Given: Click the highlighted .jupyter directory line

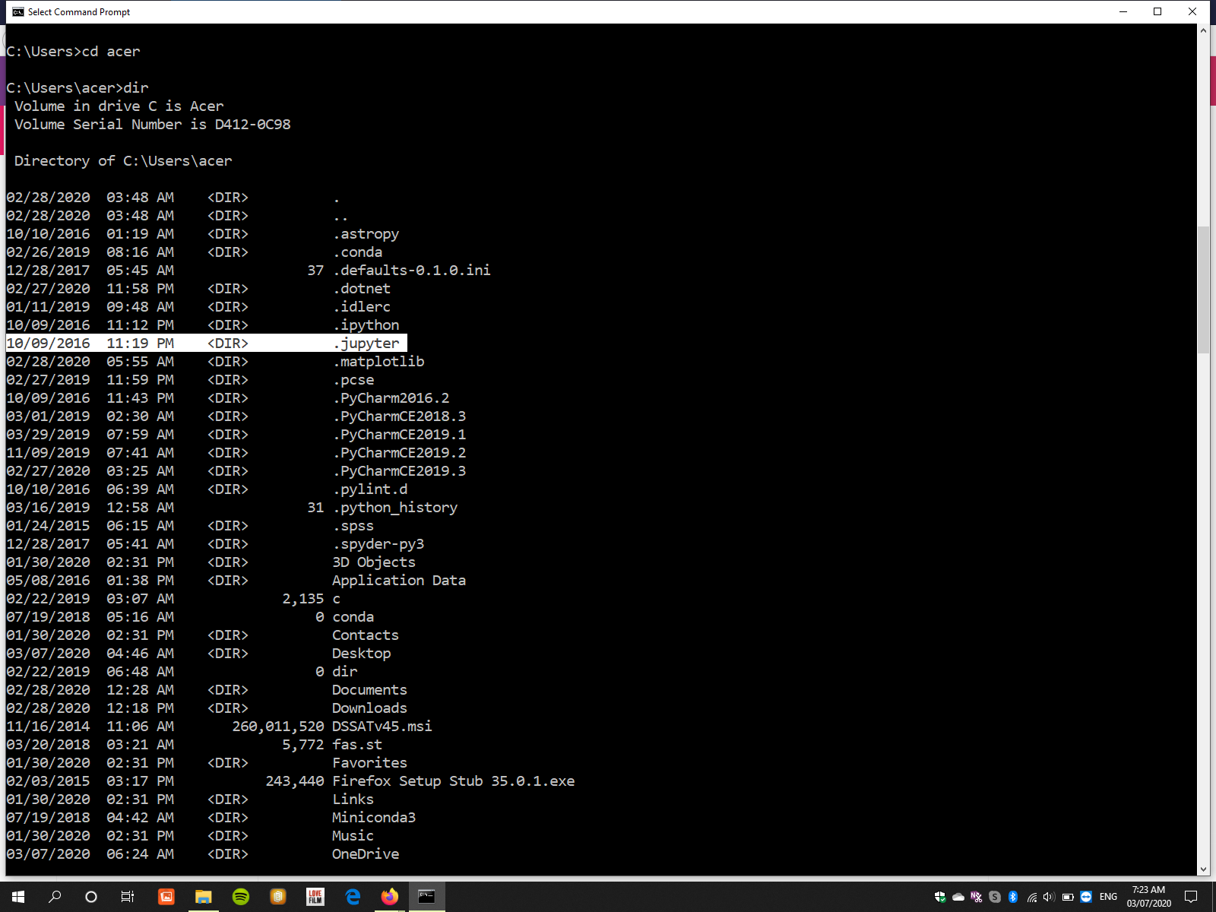Looking at the screenshot, I should pyautogui.click(x=207, y=344).
